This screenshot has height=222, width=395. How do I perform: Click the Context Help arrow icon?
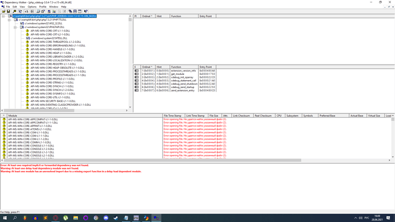tap(86, 11)
